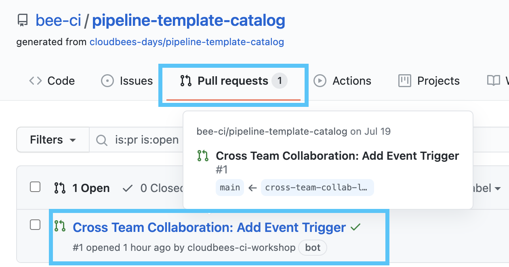Go to the Actions tab

tap(351, 81)
